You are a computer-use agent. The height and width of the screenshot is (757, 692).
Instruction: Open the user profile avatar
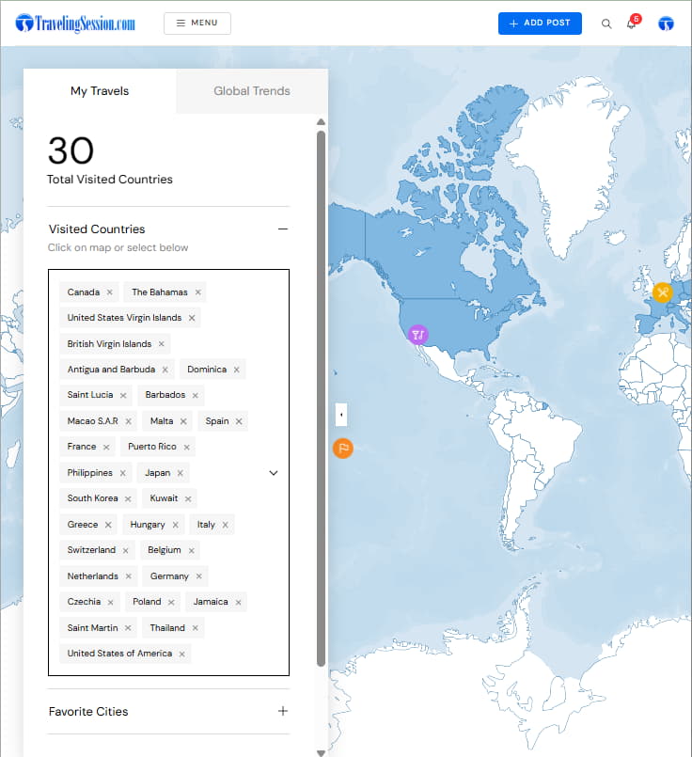666,24
